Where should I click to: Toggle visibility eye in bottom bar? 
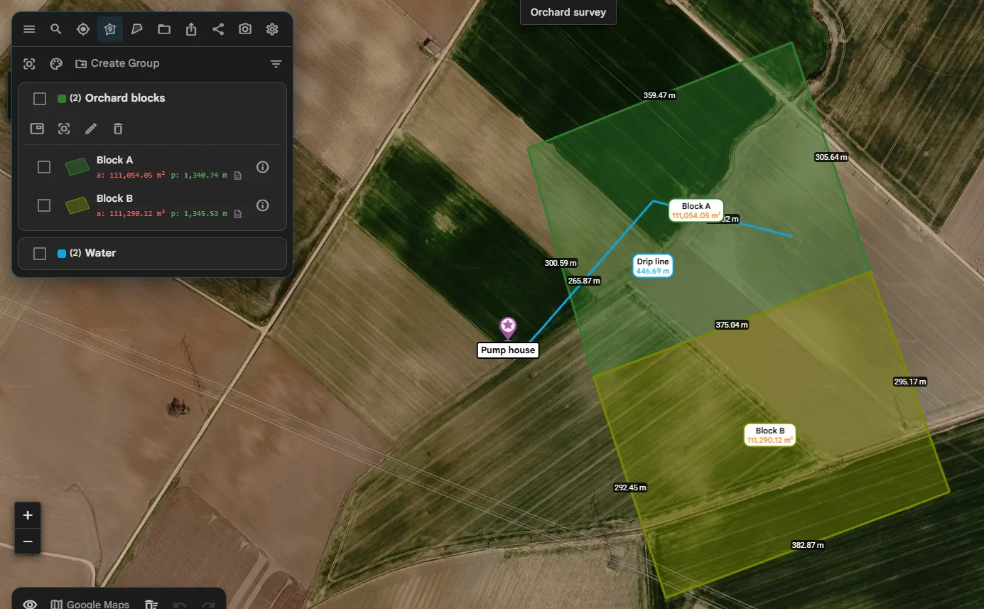[x=30, y=604]
